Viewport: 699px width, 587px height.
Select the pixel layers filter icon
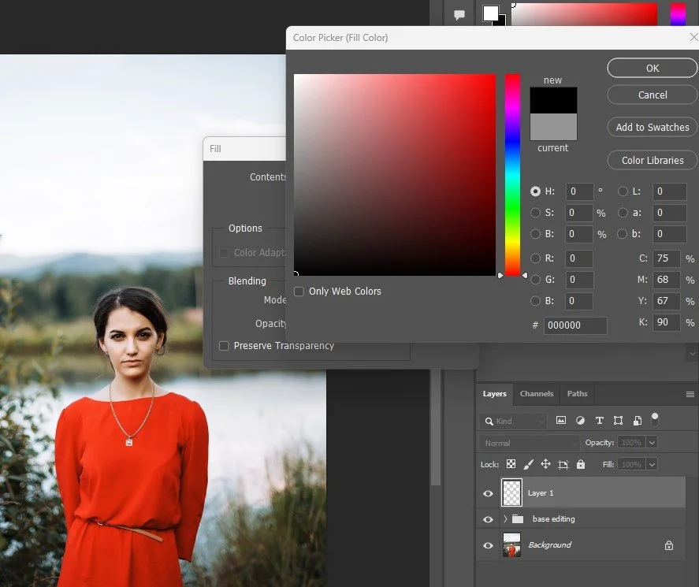562,420
